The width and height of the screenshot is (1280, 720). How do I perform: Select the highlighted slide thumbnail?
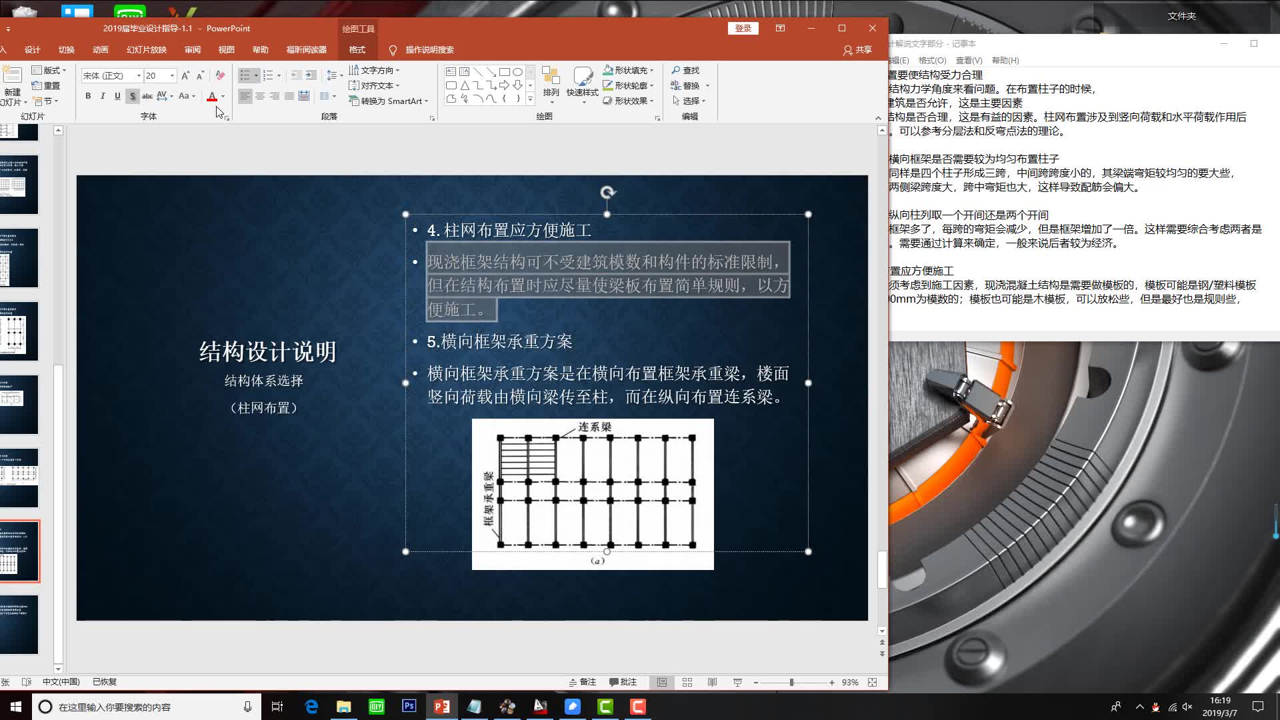coord(19,551)
